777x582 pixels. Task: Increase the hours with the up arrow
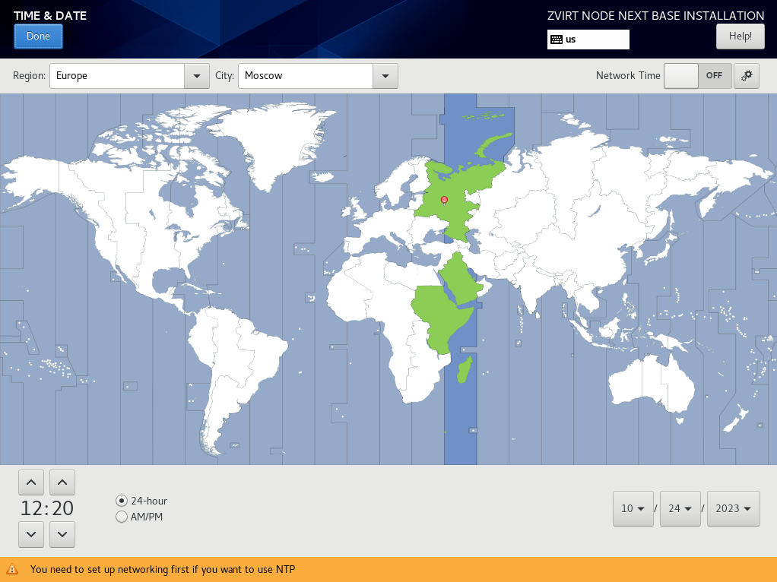[x=31, y=482]
